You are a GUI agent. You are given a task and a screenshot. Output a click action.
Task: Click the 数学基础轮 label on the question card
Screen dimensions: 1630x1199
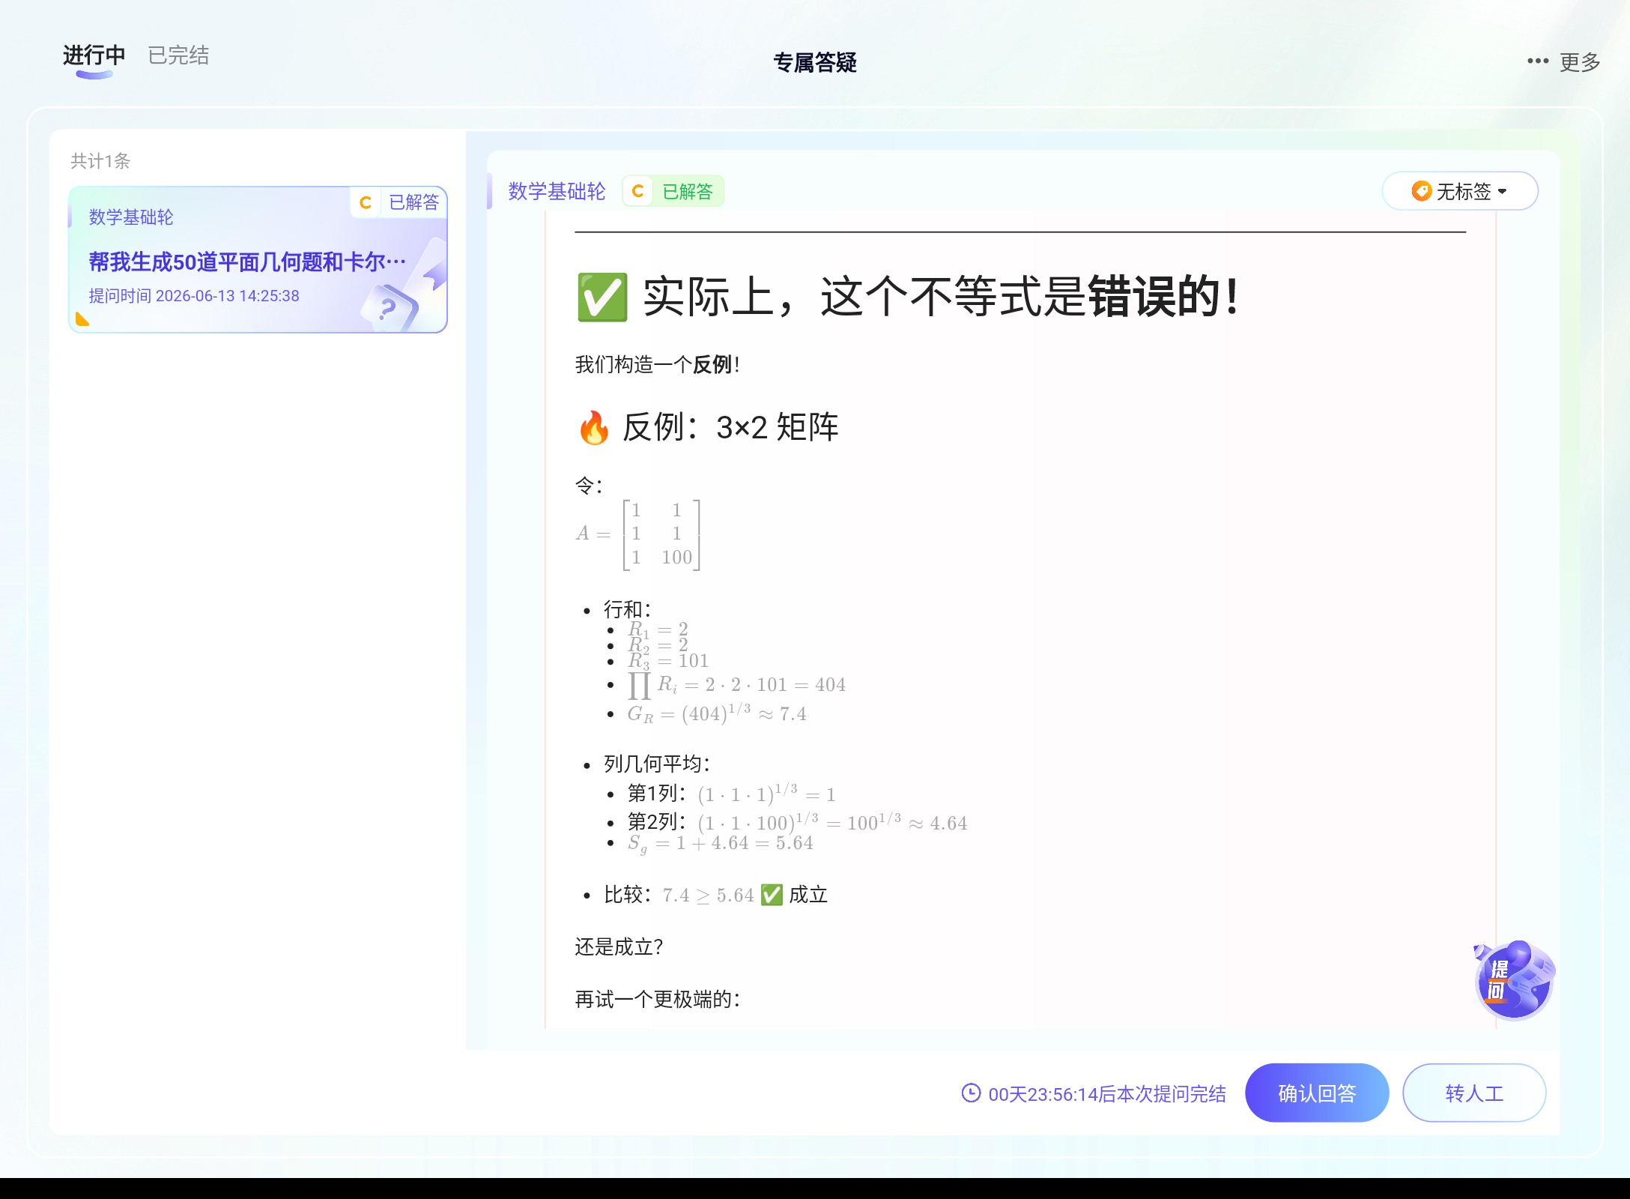tap(131, 217)
